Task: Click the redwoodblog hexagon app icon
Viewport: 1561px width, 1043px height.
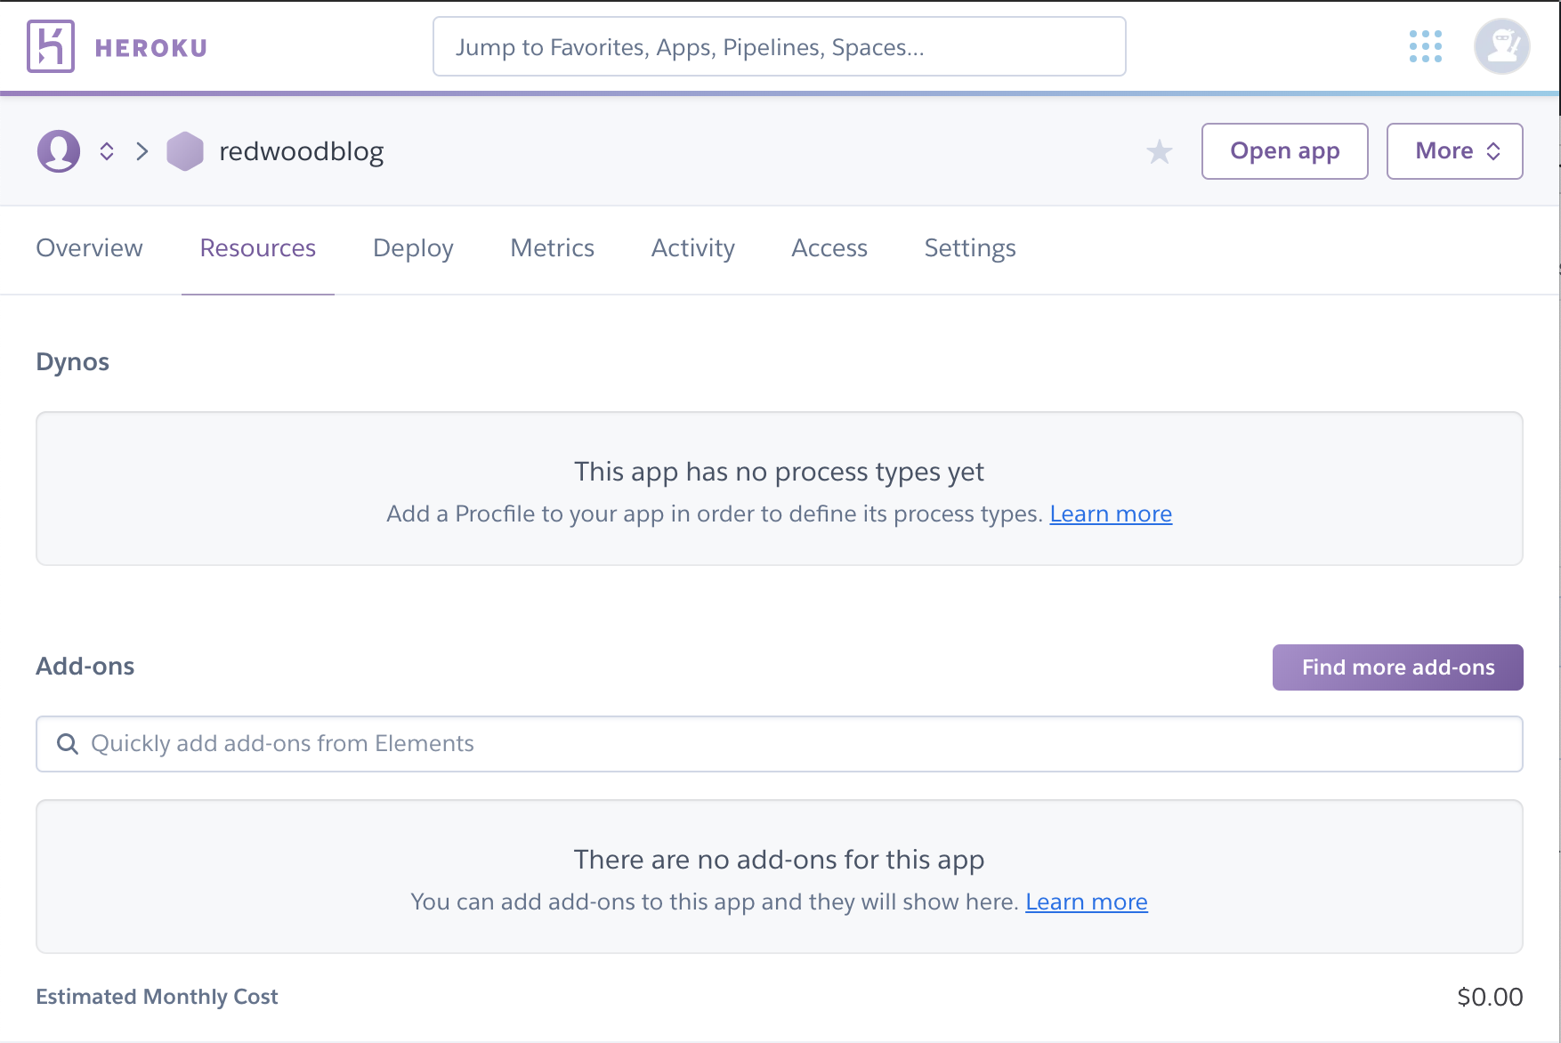Action: (185, 151)
